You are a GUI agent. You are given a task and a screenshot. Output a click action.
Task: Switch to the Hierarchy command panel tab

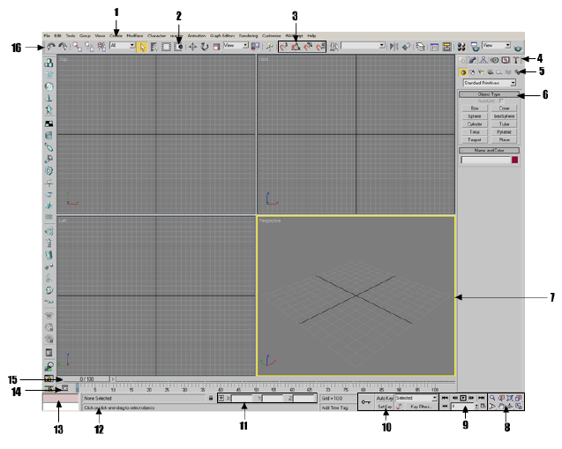click(x=483, y=60)
